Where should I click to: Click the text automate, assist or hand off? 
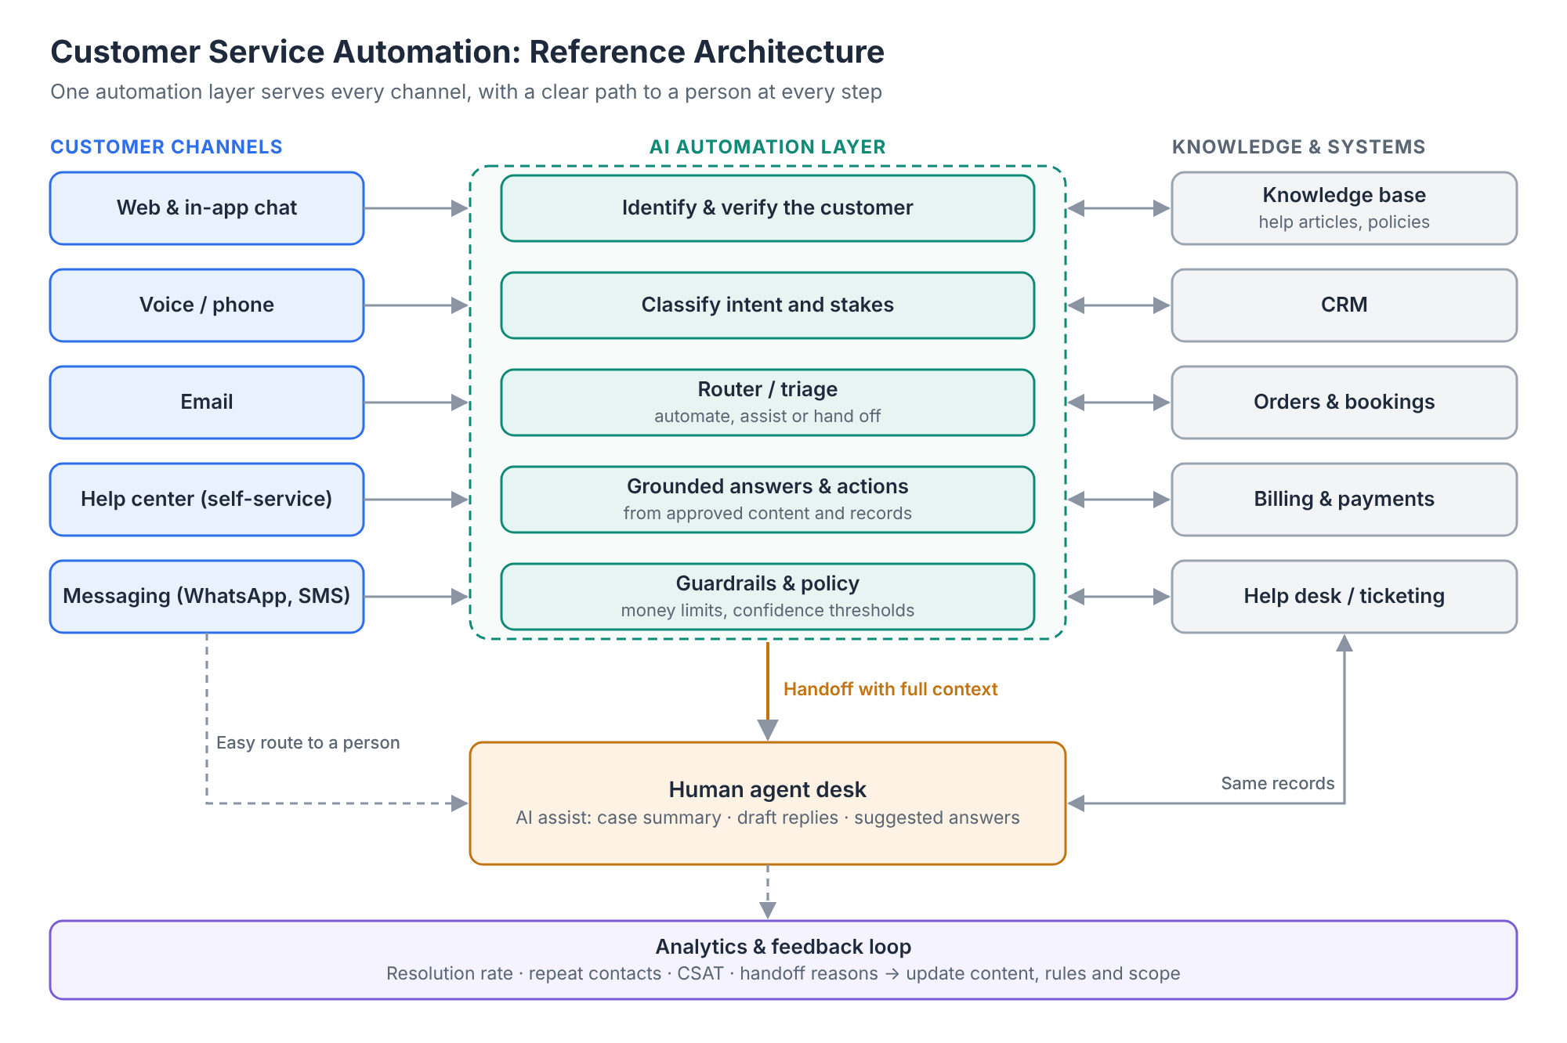point(768,417)
